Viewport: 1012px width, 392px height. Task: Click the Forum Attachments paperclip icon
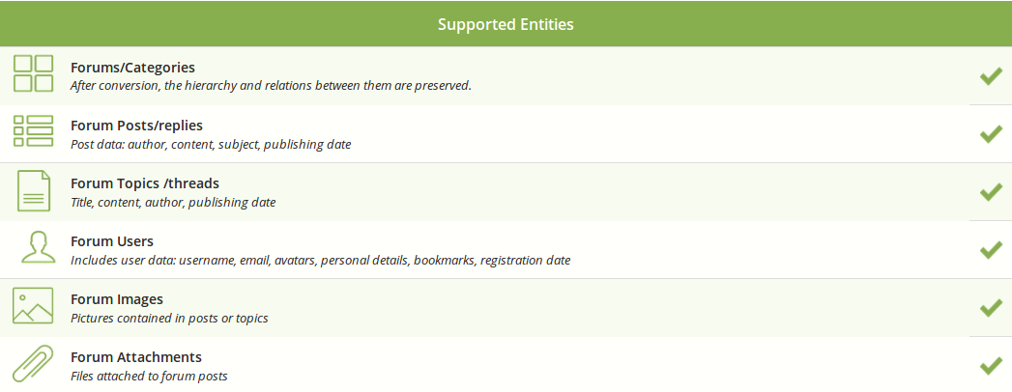(x=33, y=365)
